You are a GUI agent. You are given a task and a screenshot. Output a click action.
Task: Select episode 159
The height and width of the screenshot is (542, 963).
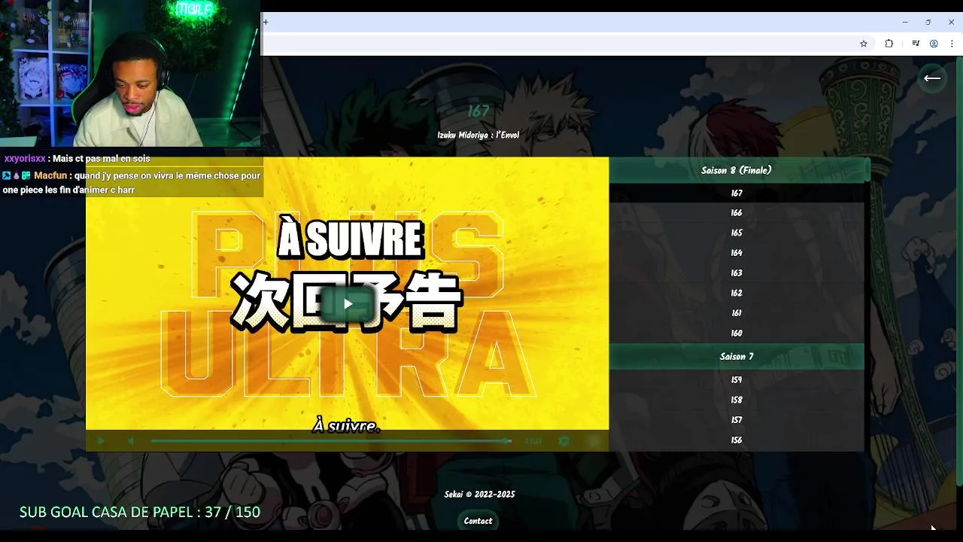(737, 380)
